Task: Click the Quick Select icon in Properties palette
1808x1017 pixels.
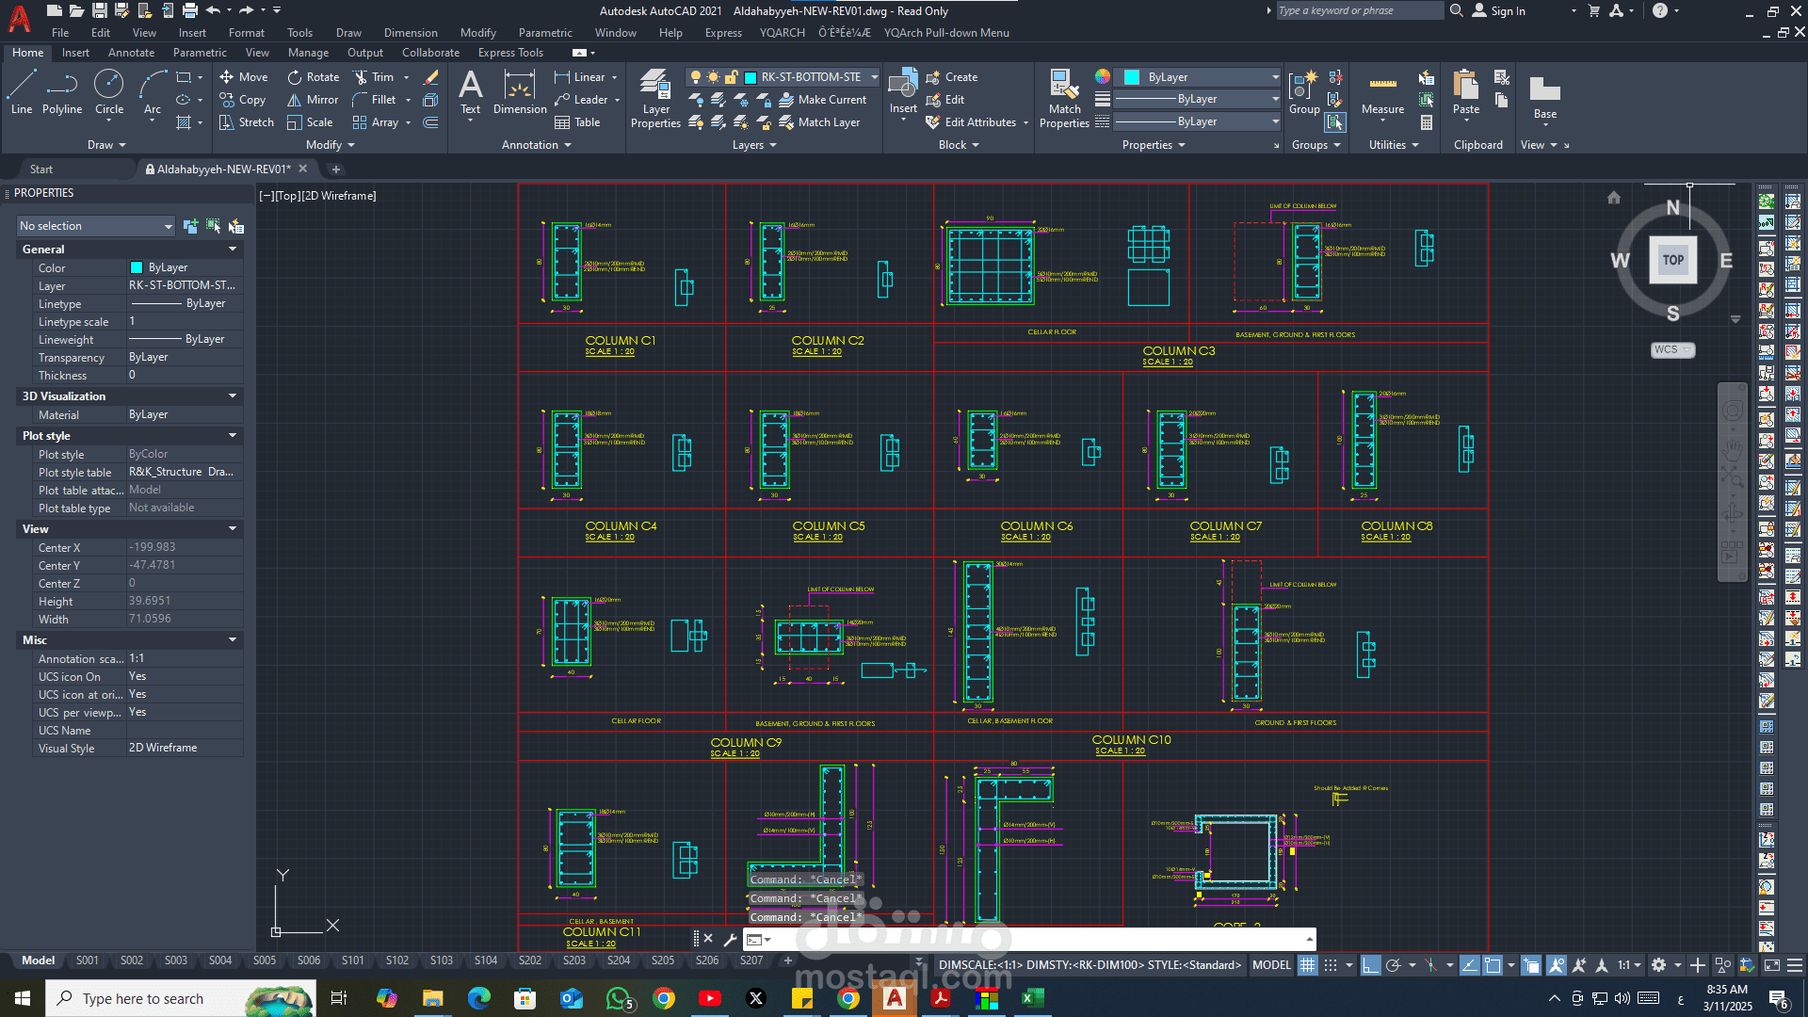Action: pyautogui.click(x=236, y=226)
